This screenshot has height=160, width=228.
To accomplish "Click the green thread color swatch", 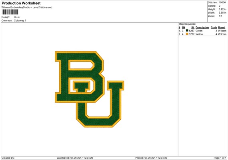I will [x=187, y=31].
